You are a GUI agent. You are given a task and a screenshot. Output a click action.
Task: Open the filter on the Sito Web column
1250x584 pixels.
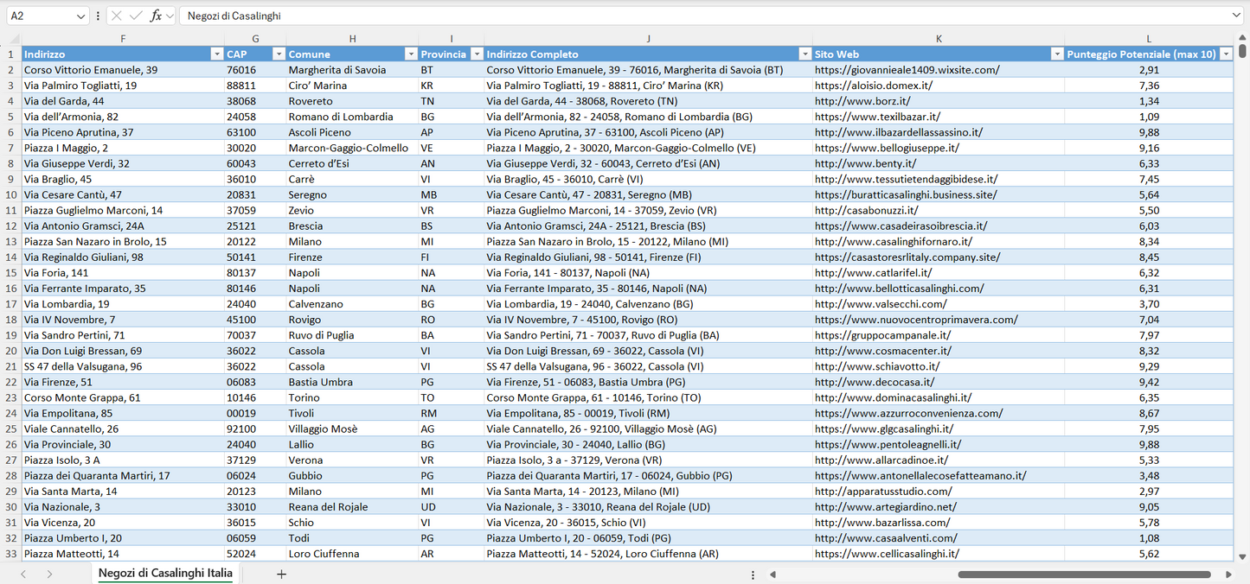pyautogui.click(x=1057, y=54)
